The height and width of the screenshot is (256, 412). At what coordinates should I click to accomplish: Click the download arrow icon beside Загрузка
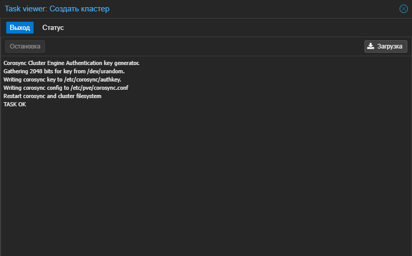pyautogui.click(x=371, y=46)
